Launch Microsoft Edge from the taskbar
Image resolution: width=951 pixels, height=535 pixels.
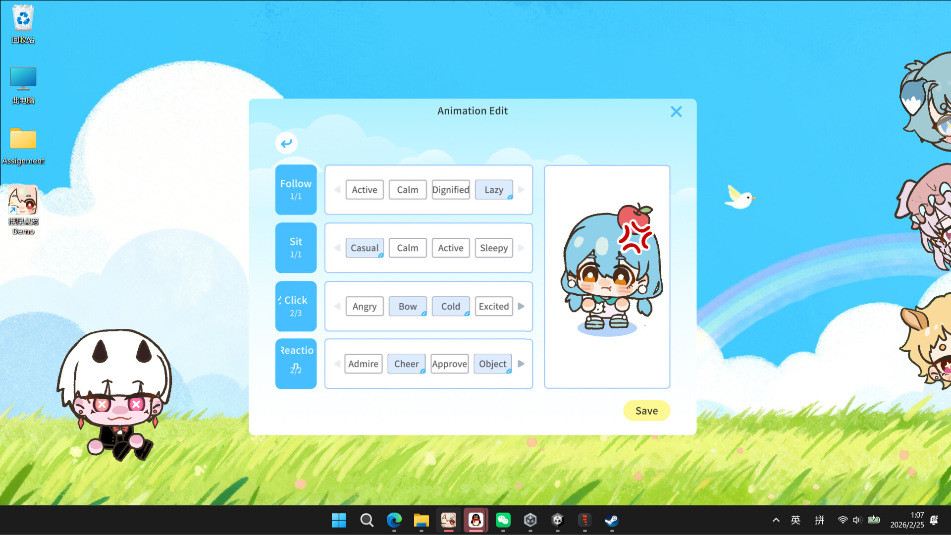(394, 520)
